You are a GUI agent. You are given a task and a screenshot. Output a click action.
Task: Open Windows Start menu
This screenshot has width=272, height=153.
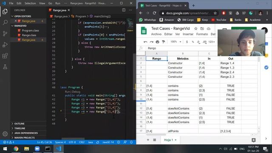click(5, 149)
